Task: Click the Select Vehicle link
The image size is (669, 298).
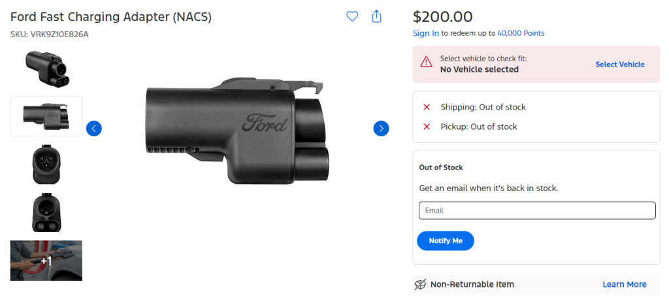Action: tap(619, 65)
